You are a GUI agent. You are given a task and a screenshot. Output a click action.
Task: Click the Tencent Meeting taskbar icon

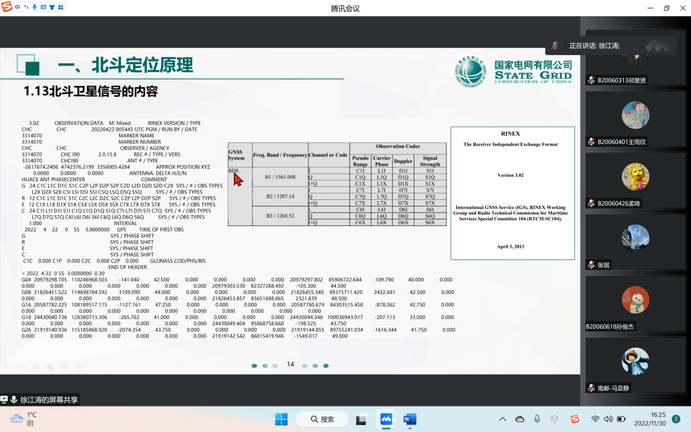pos(386,419)
